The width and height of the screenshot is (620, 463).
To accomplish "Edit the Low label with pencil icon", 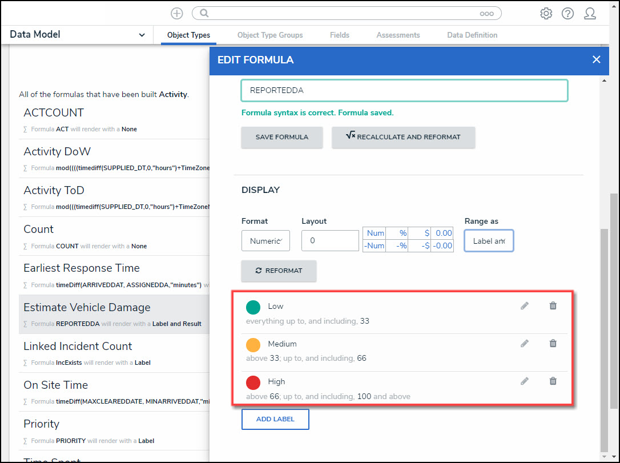I will pos(525,306).
